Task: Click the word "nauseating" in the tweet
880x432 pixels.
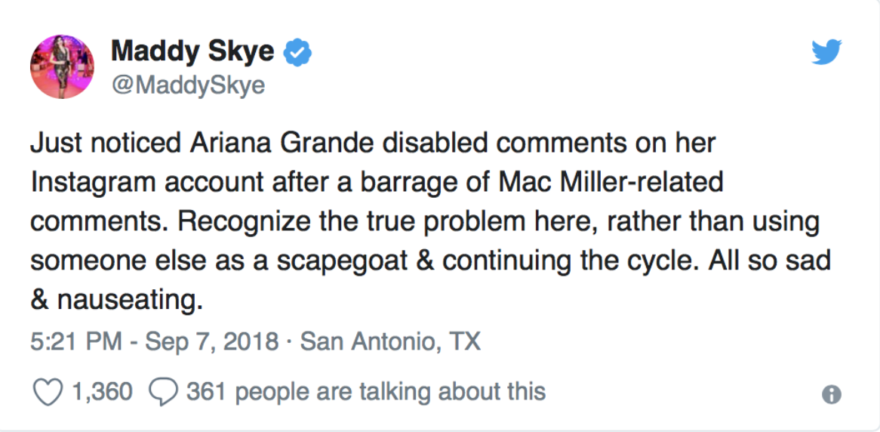Action: [x=126, y=300]
